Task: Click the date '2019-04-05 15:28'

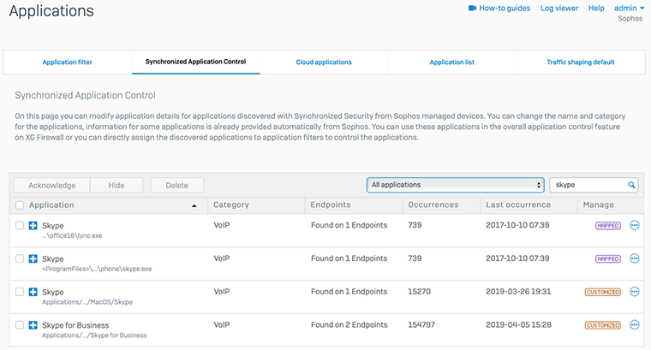Action: click(518, 324)
